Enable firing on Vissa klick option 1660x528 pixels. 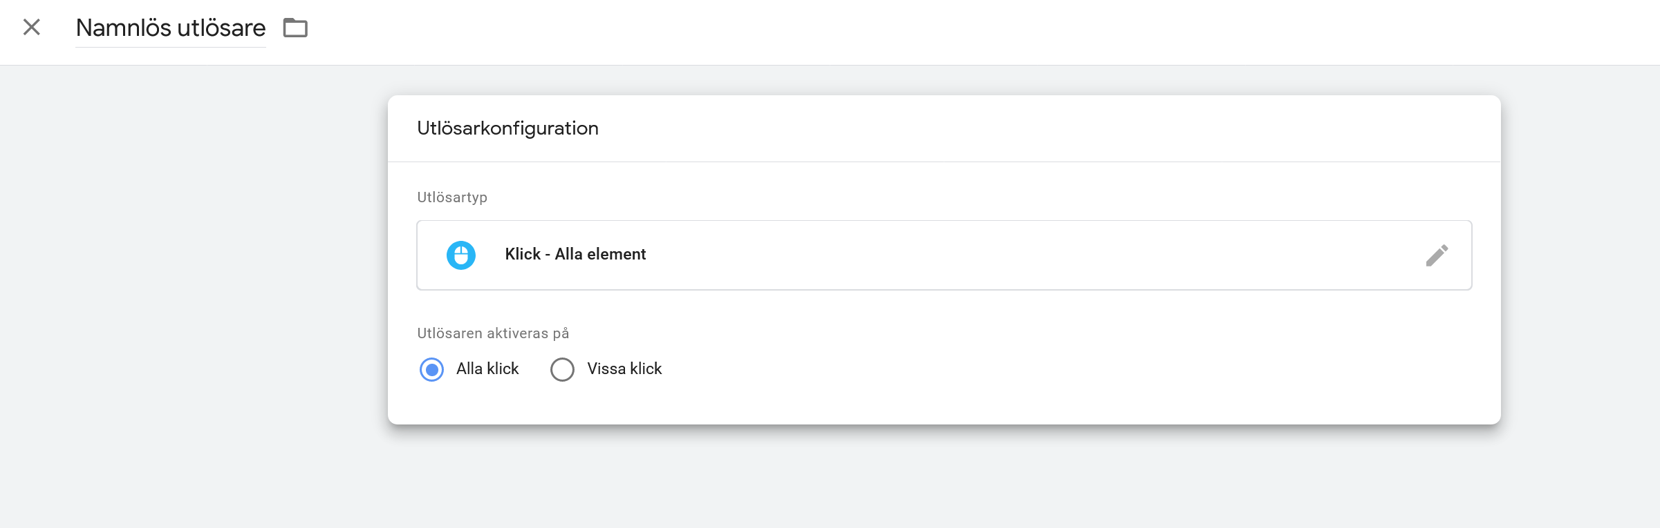click(562, 369)
